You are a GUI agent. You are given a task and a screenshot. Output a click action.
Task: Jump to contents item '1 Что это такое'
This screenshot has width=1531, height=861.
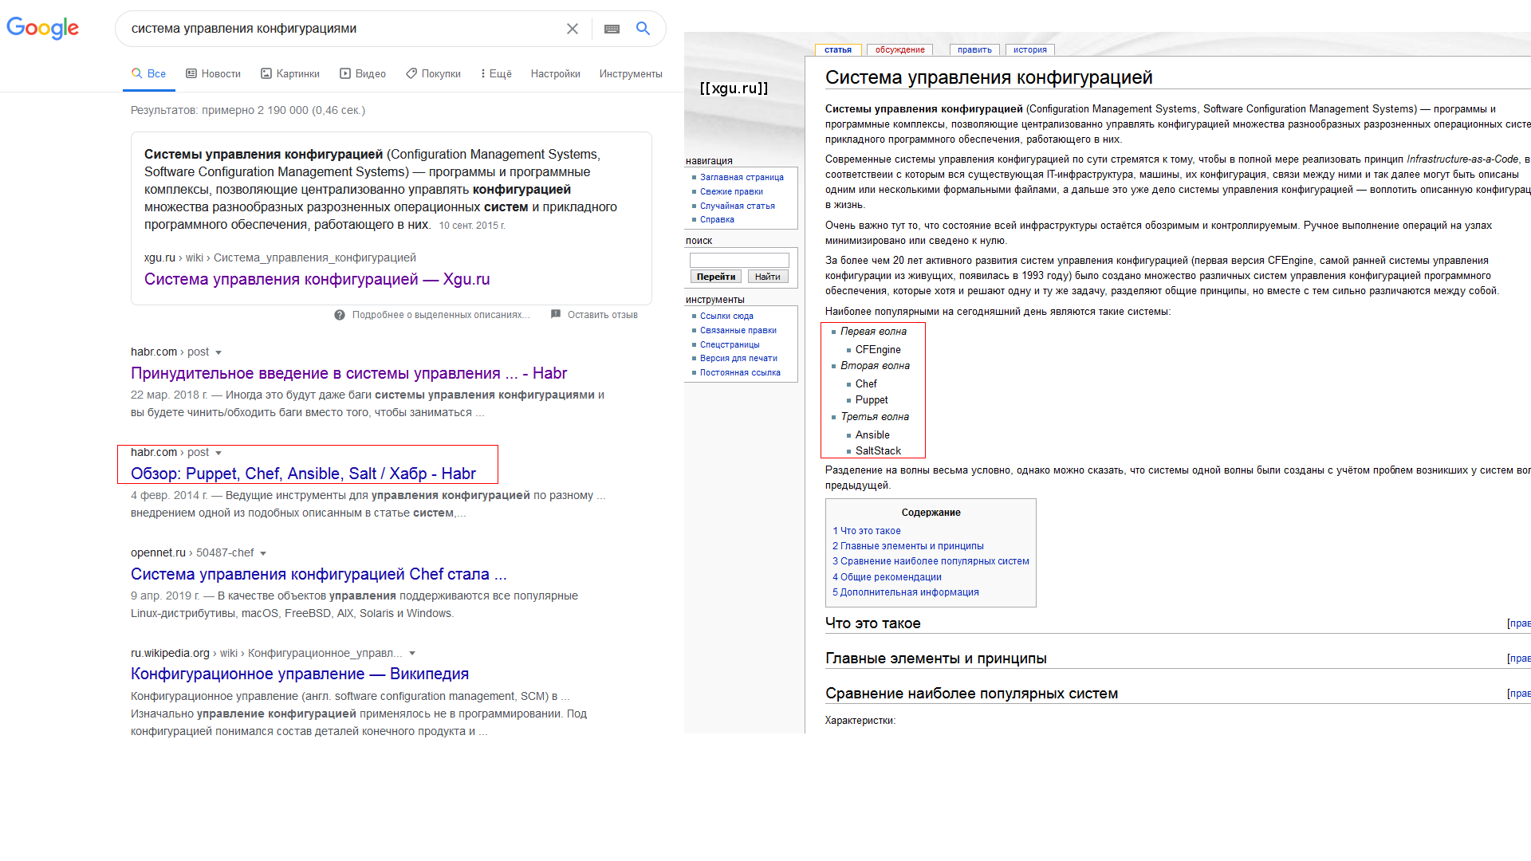(x=867, y=530)
